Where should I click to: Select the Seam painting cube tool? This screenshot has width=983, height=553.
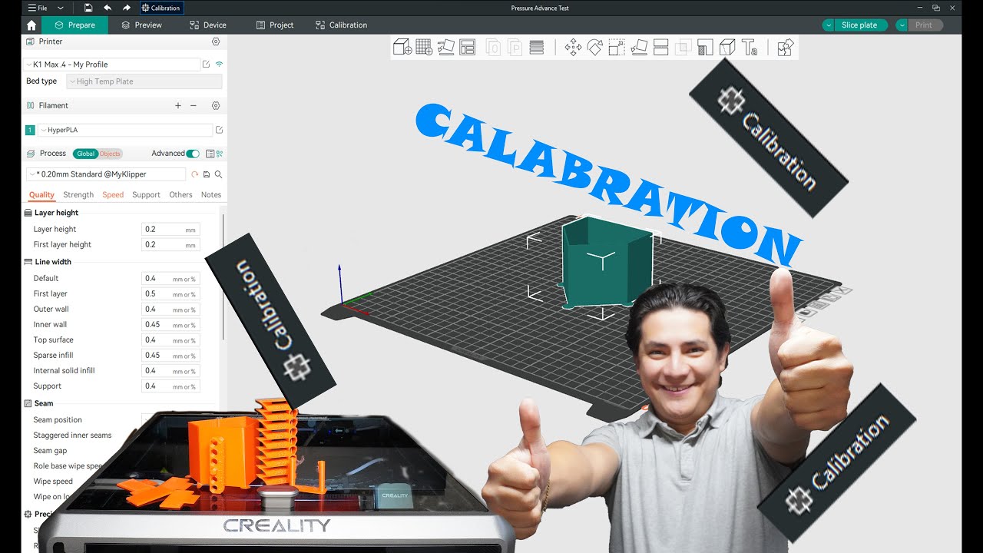pos(727,48)
